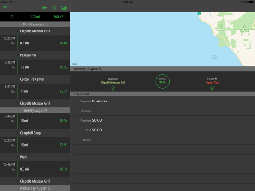Tap the 12:46 PM time label
This screenshot has height=191, width=255.
coord(9,164)
